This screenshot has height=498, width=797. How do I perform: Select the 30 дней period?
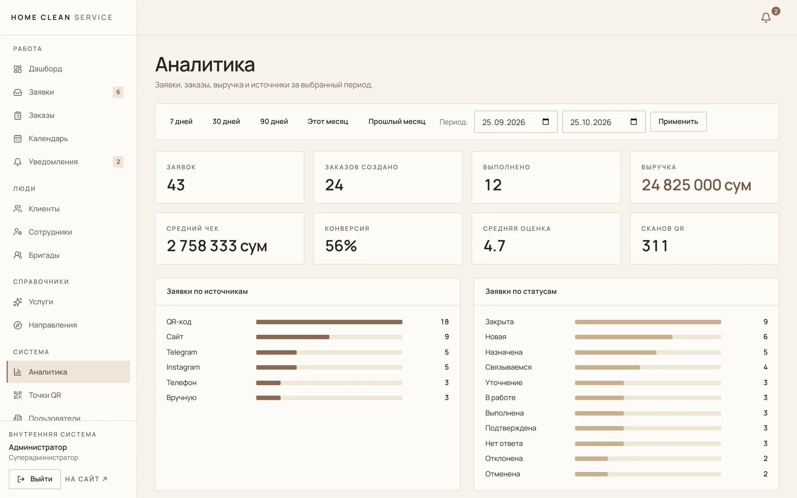tap(226, 122)
